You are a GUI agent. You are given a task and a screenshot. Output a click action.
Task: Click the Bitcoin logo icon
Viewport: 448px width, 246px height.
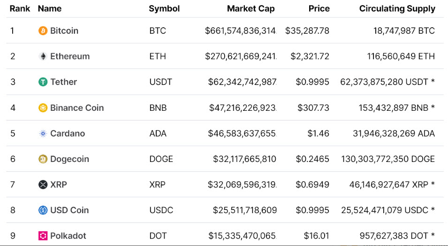click(43, 31)
